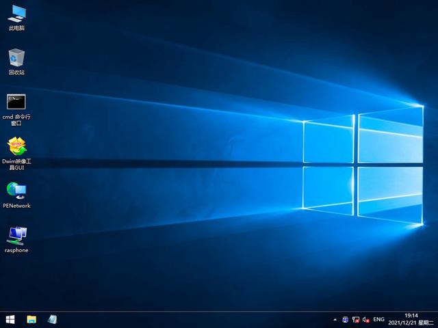Expand hidden system tray icons arrow
This screenshot has width=438, height=328.
[335, 320]
